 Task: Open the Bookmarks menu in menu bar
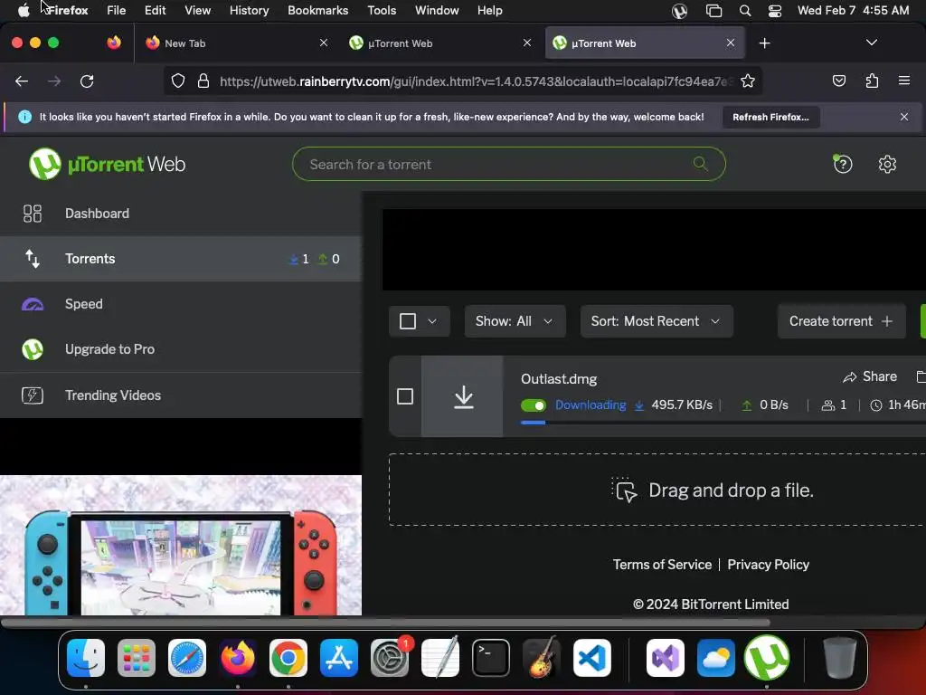[x=317, y=10]
